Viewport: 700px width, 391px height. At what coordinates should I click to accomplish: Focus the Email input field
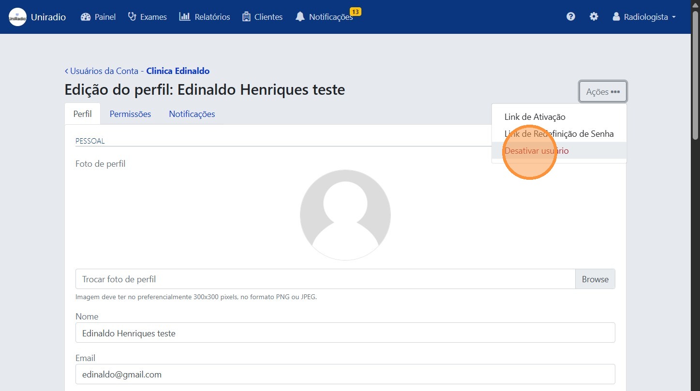click(x=345, y=374)
